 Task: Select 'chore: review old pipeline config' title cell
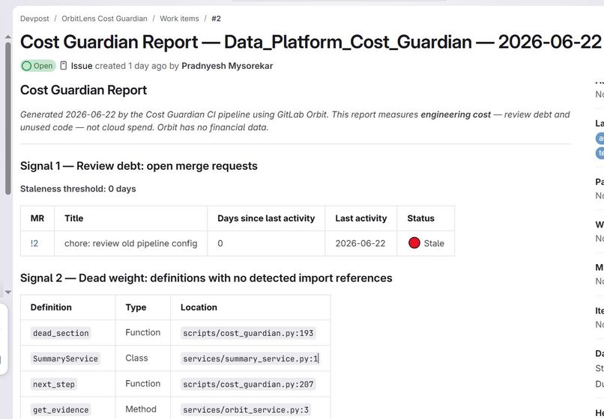pyautogui.click(x=131, y=243)
